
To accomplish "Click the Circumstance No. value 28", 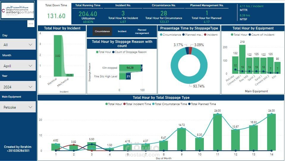I will tap(163, 13).
